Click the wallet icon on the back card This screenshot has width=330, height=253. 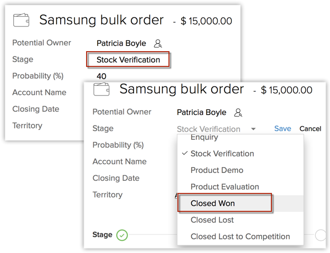click(22, 21)
